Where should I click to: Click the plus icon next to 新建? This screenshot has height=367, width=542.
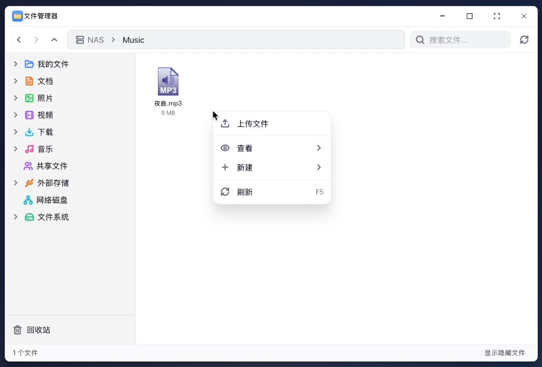tap(225, 167)
